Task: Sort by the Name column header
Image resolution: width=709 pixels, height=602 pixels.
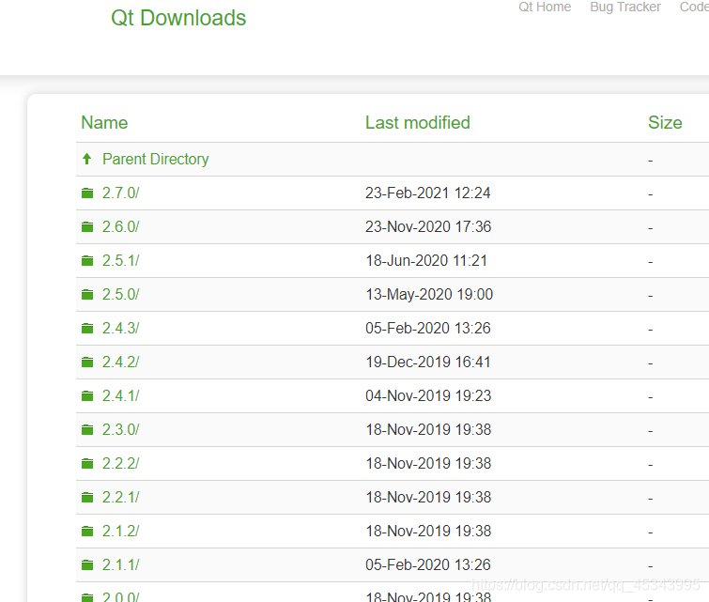Action: 104,123
